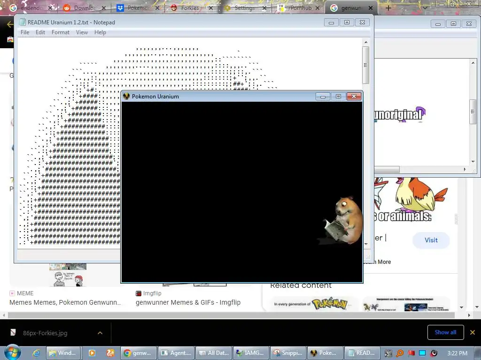Click Show all downloads button
This screenshot has height=360, width=481.
445,332
